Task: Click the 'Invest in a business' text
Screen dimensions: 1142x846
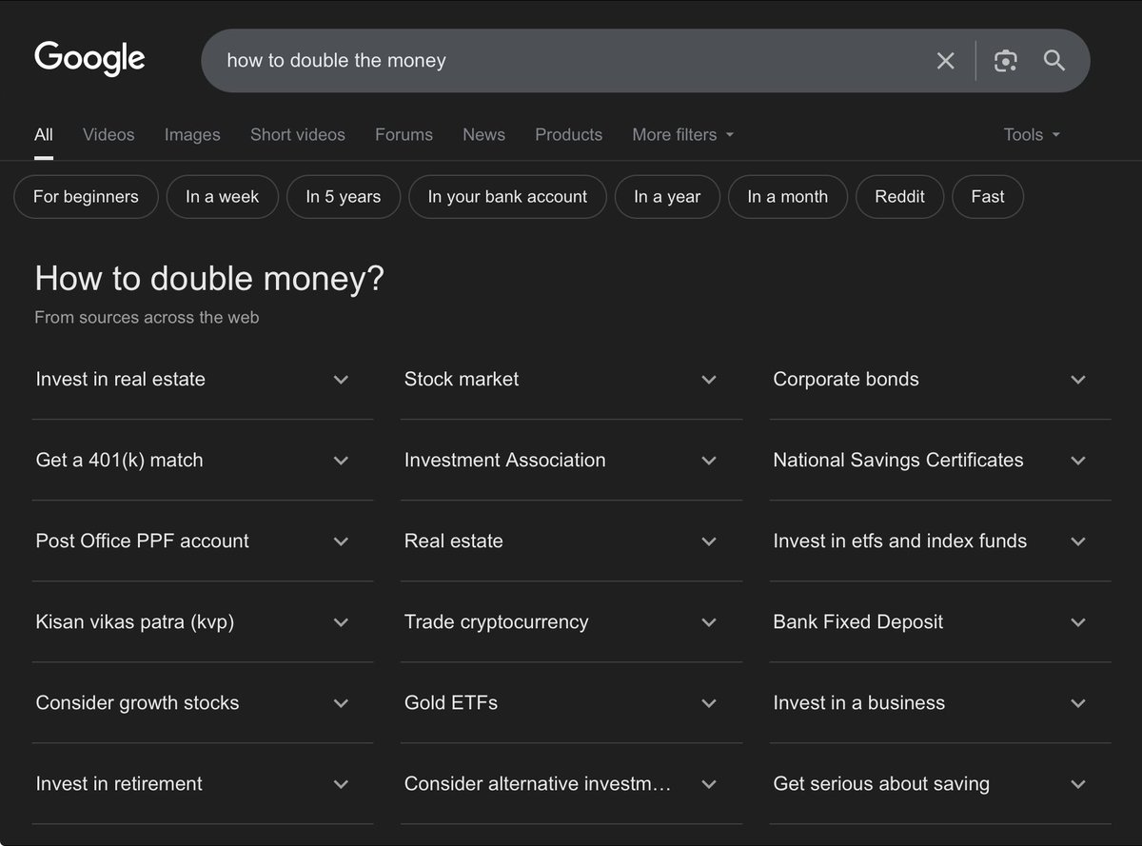Action: tap(858, 702)
